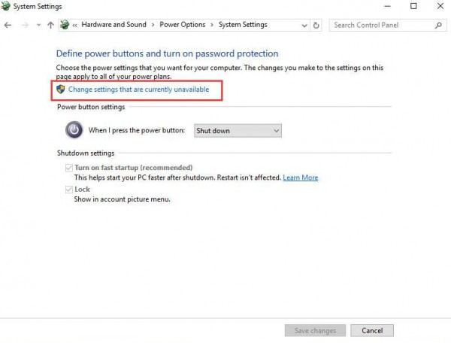Click the Cancel button
This screenshot has height=343, width=451.
pos(372,331)
